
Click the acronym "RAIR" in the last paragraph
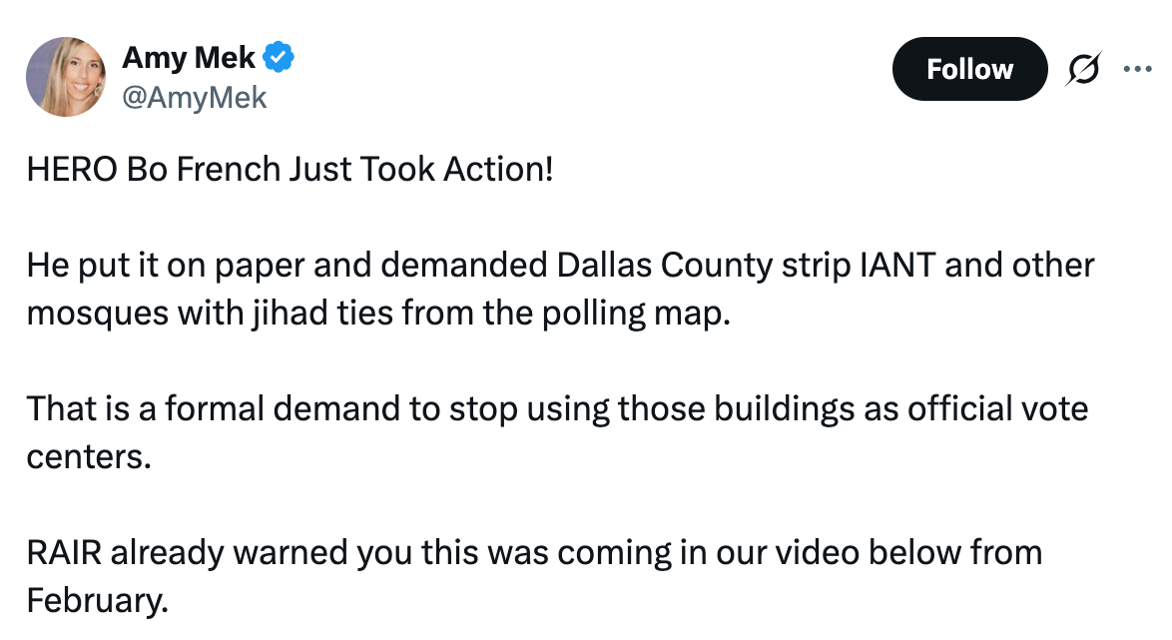pyautogui.click(x=64, y=552)
